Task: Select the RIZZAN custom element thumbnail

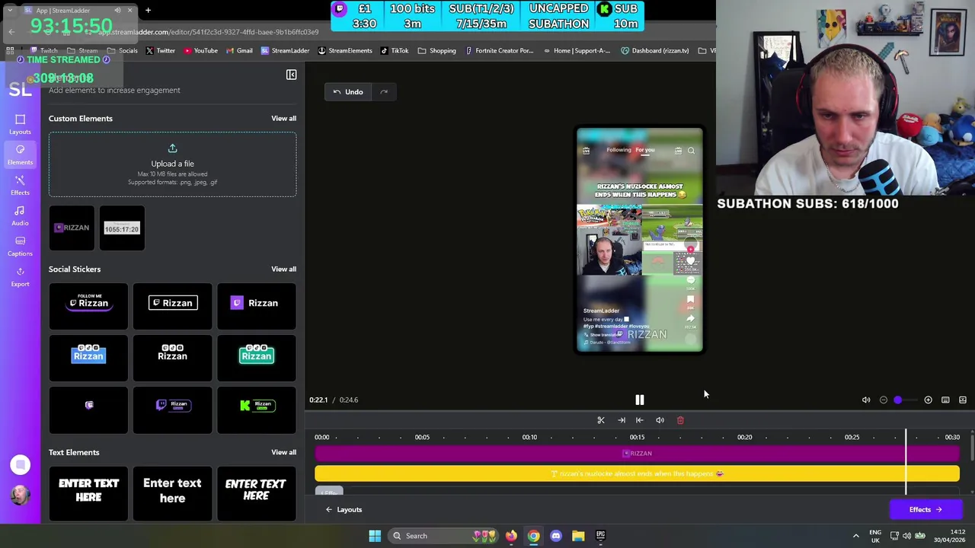Action: (72, 228)
